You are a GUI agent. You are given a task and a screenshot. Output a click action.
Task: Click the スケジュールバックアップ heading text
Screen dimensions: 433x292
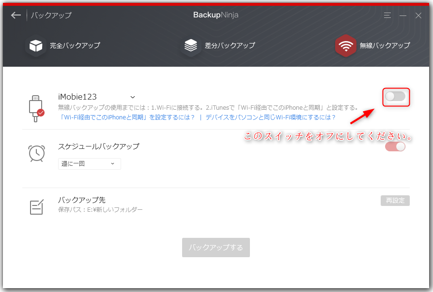pos(99,146)
